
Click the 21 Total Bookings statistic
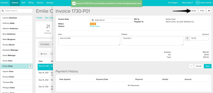point(48,29)
